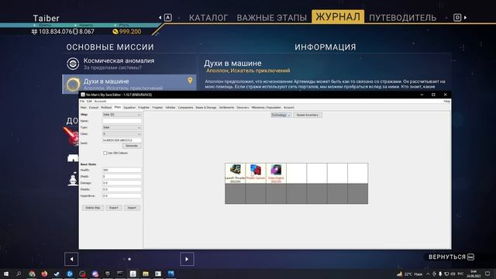496x279 pixels.
Task: Switch to the Freighter tab
Action: tap(143, 108)
